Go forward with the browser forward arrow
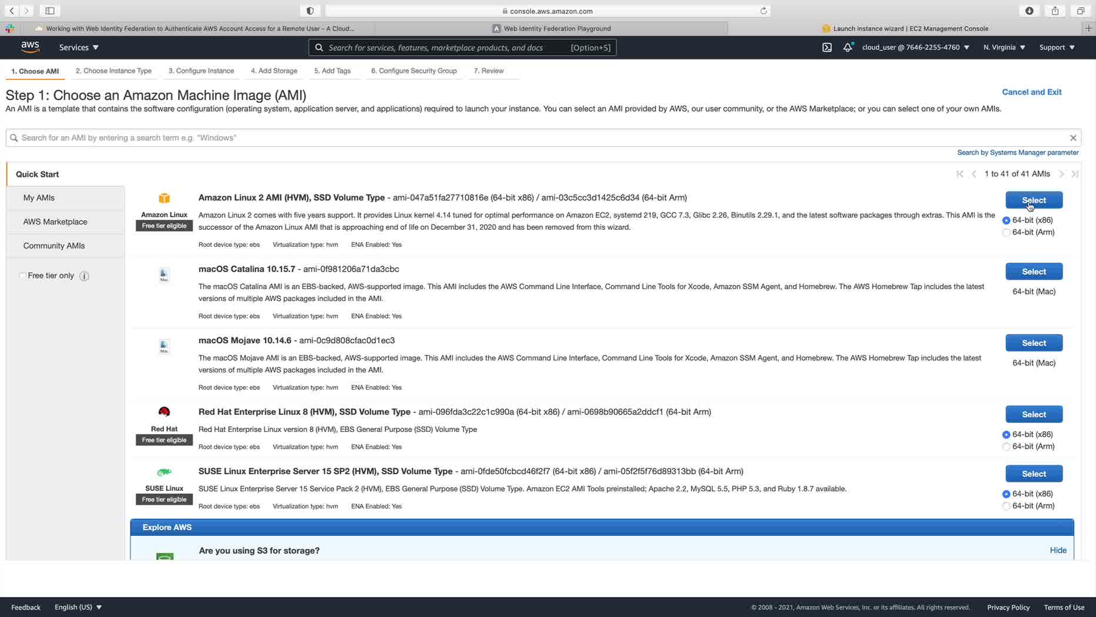Image resolution: width=1096 pixels, height=617 pixels. click(26, 11)
